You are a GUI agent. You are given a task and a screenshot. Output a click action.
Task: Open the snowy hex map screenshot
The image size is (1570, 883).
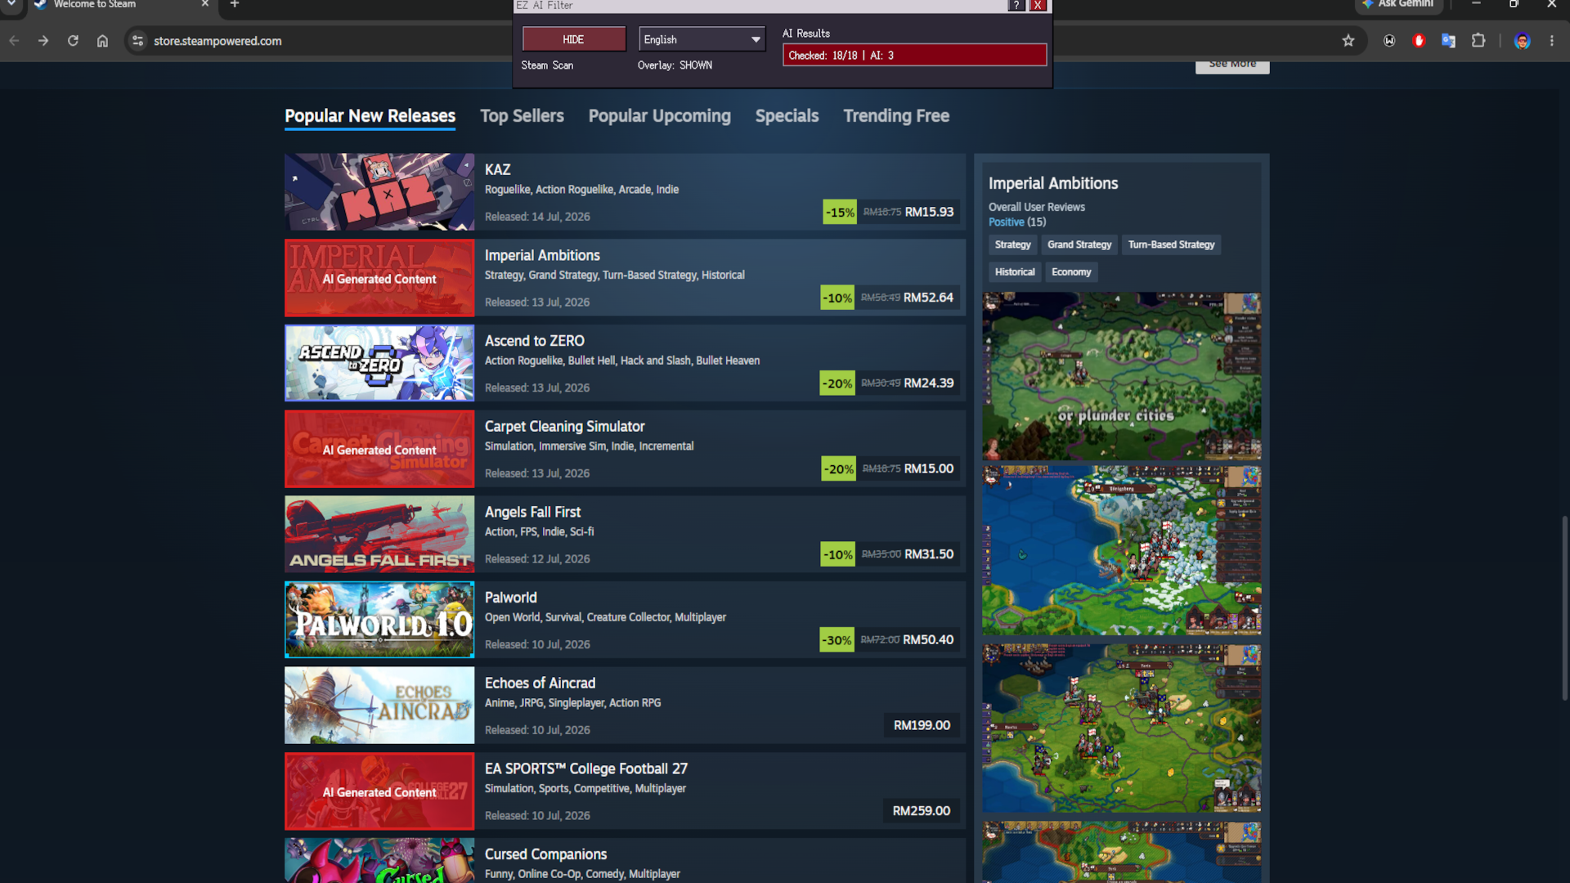click(1121, 551)
